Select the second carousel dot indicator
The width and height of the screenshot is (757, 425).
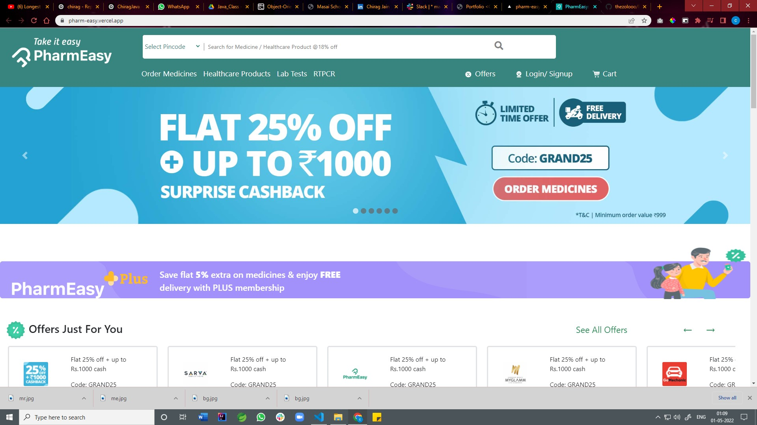(364, 211)
